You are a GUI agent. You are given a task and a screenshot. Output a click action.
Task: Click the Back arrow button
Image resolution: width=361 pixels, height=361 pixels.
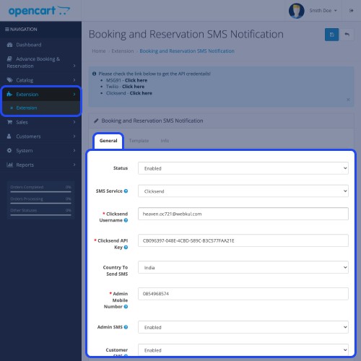click(347, 35)
